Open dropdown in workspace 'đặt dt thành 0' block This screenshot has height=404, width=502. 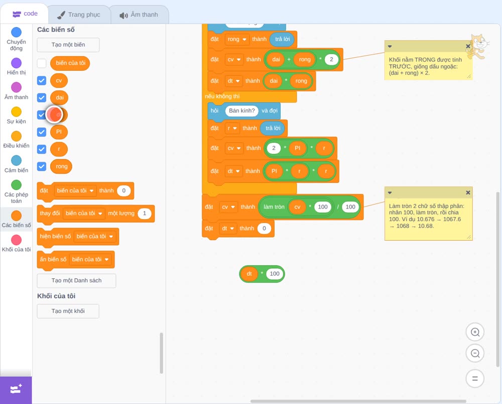coord(227,229)
